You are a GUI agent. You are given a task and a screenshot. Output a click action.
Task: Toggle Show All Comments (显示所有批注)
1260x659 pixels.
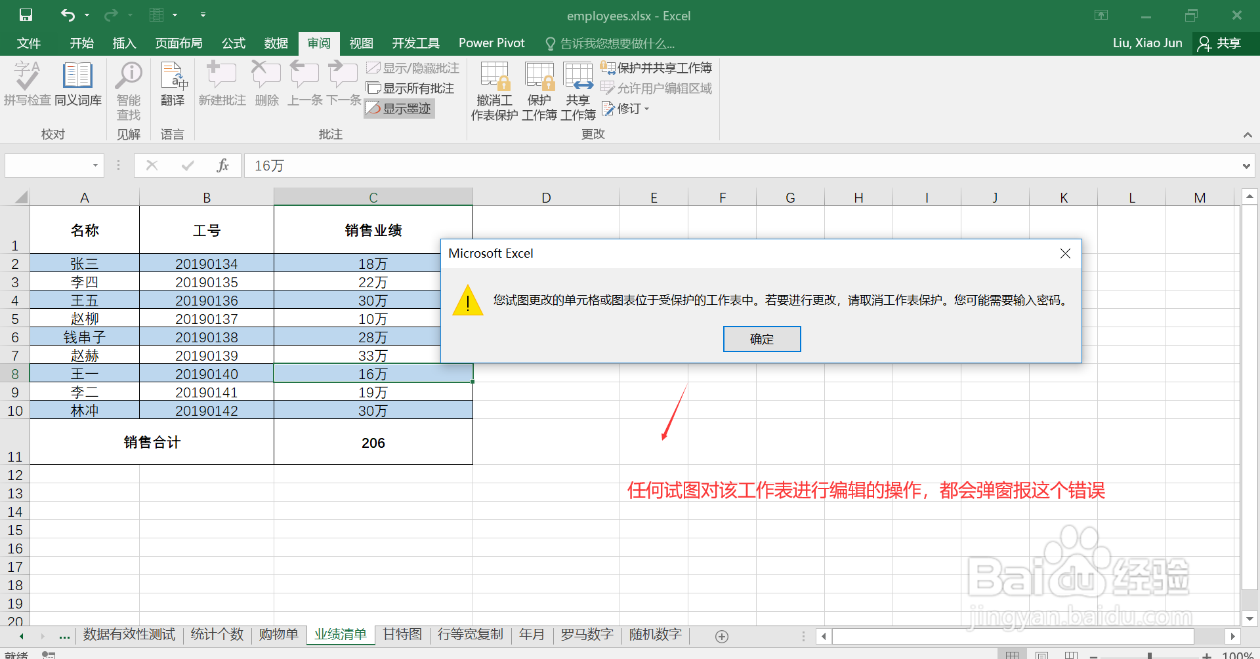click(x=410, y=89)
